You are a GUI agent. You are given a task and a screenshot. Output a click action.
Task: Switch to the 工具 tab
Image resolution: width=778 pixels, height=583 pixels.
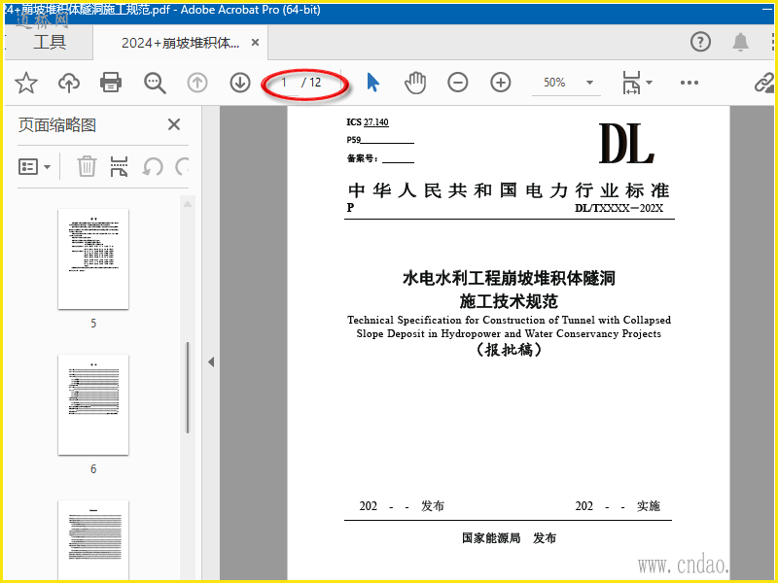pyautogui.click(x=50, y=42)
